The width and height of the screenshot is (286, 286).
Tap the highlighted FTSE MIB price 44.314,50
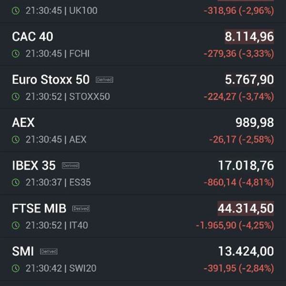(245, 208)
